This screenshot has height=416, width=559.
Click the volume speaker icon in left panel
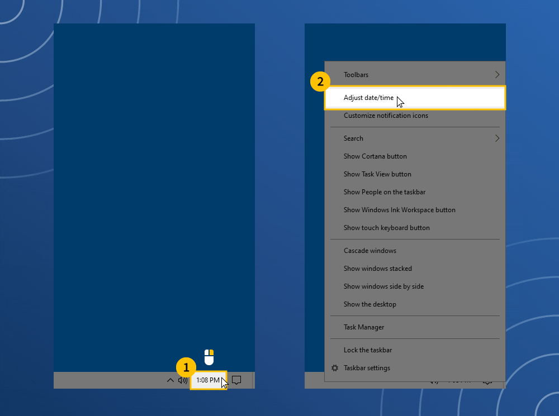(183, 380)
